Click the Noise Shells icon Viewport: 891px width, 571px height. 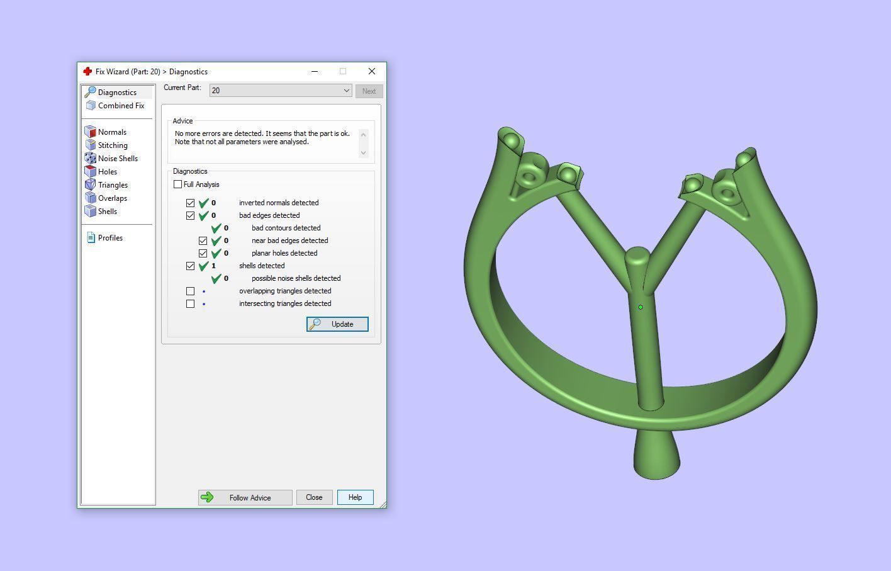(91, 159)
